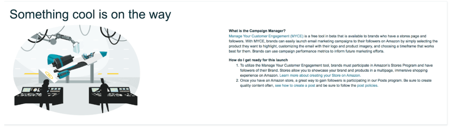Open the post policies link

point(367,86)
